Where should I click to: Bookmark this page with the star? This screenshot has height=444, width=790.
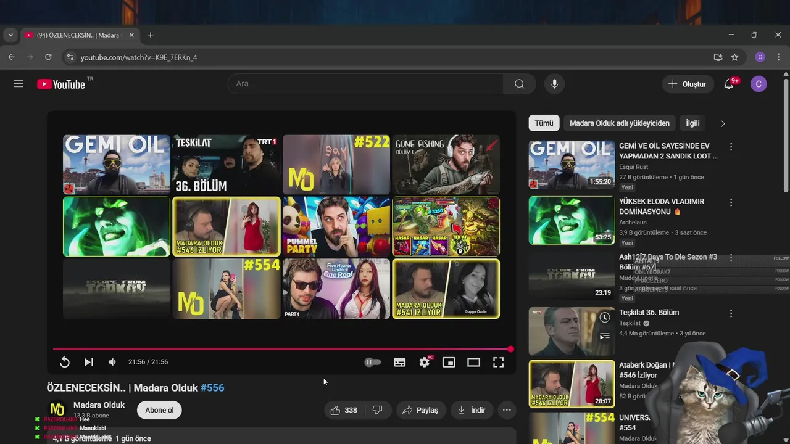click(734, 57)
